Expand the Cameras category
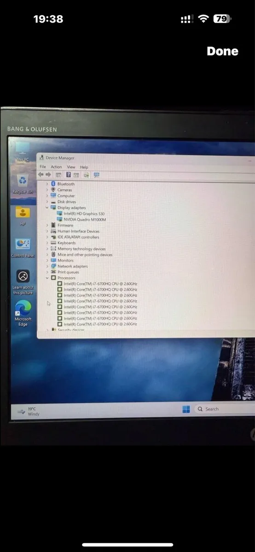Viewport: 255px width, 552px height. [47, 190]
